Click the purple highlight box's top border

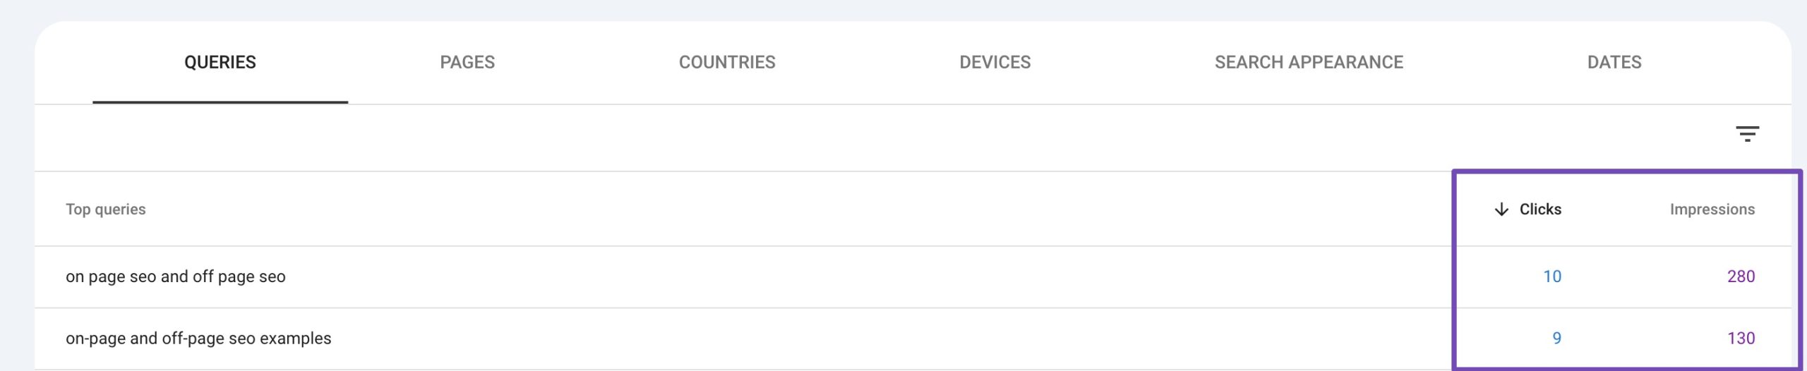1623,171
